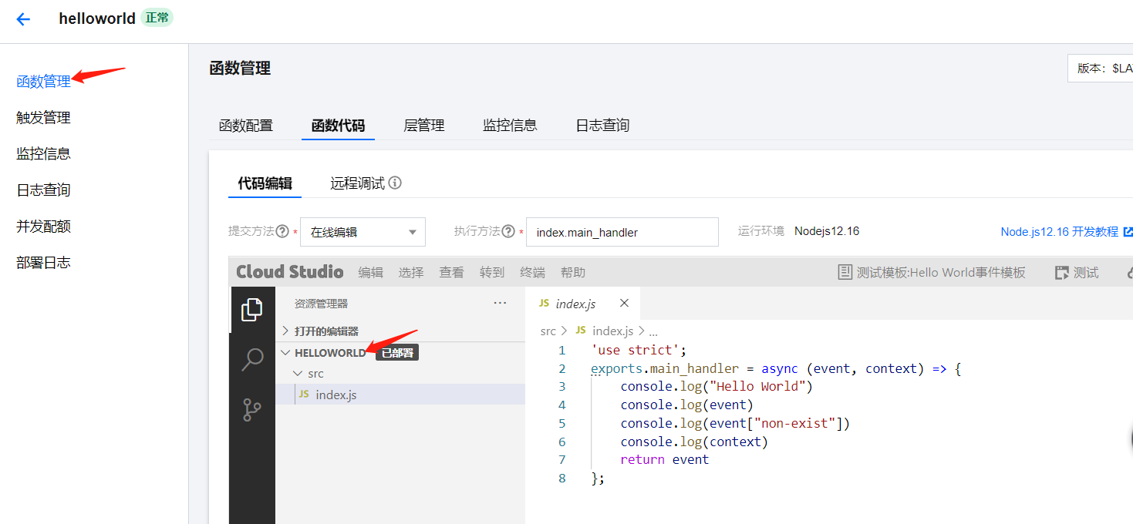Image resolution: width=1133 pixels, height=524 pixels.
Task: Open the 提交方法 在线编辑 dropdown
Action: click(x=362, y=232)
